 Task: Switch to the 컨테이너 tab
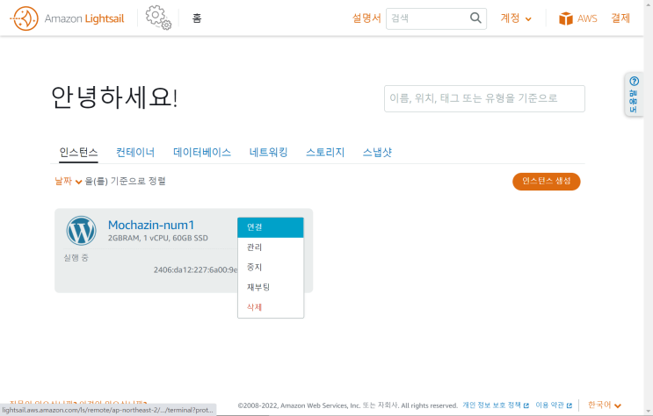(x=135, y=152)
